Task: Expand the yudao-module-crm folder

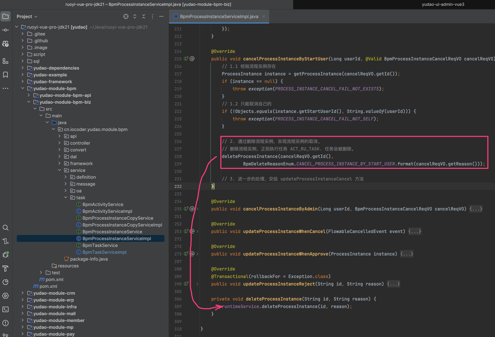Action: click(23, 293)
